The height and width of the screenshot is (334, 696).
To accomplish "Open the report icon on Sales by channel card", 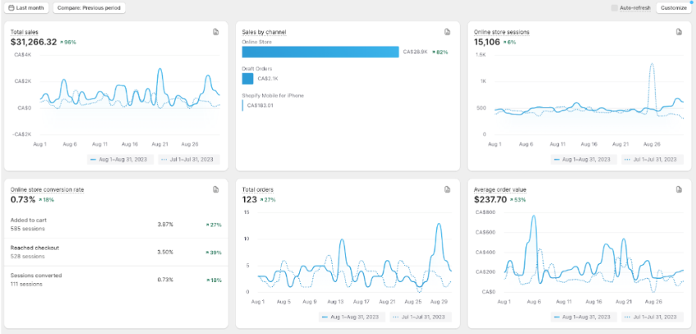I will (447, 32).
